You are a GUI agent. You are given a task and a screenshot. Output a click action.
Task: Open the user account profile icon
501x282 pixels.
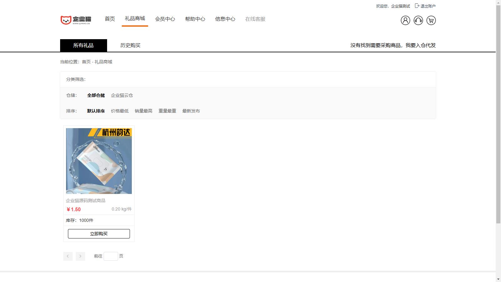405,20
